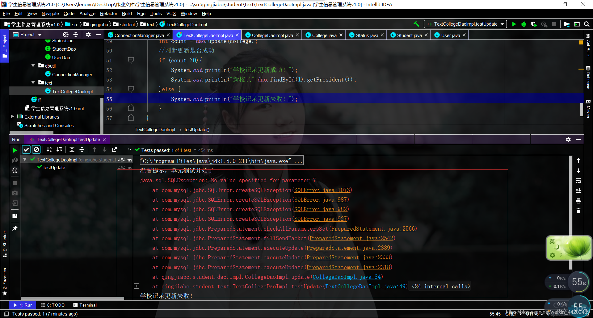The image size is (593, 318).
Task: Switch to CollegeDaoImpl.java tab
Action: [x=272, y=35]
